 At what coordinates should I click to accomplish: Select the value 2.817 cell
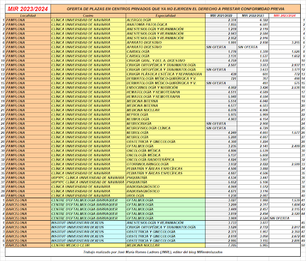point(284,227)
